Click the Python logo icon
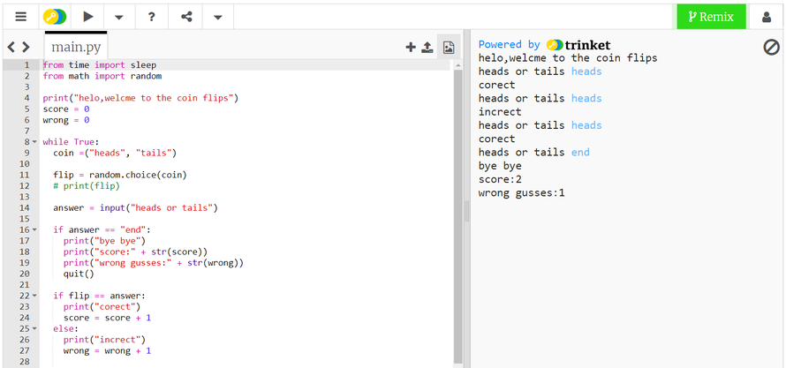The height and width of the screenshot is (368, 786). [x=56, y=16]
